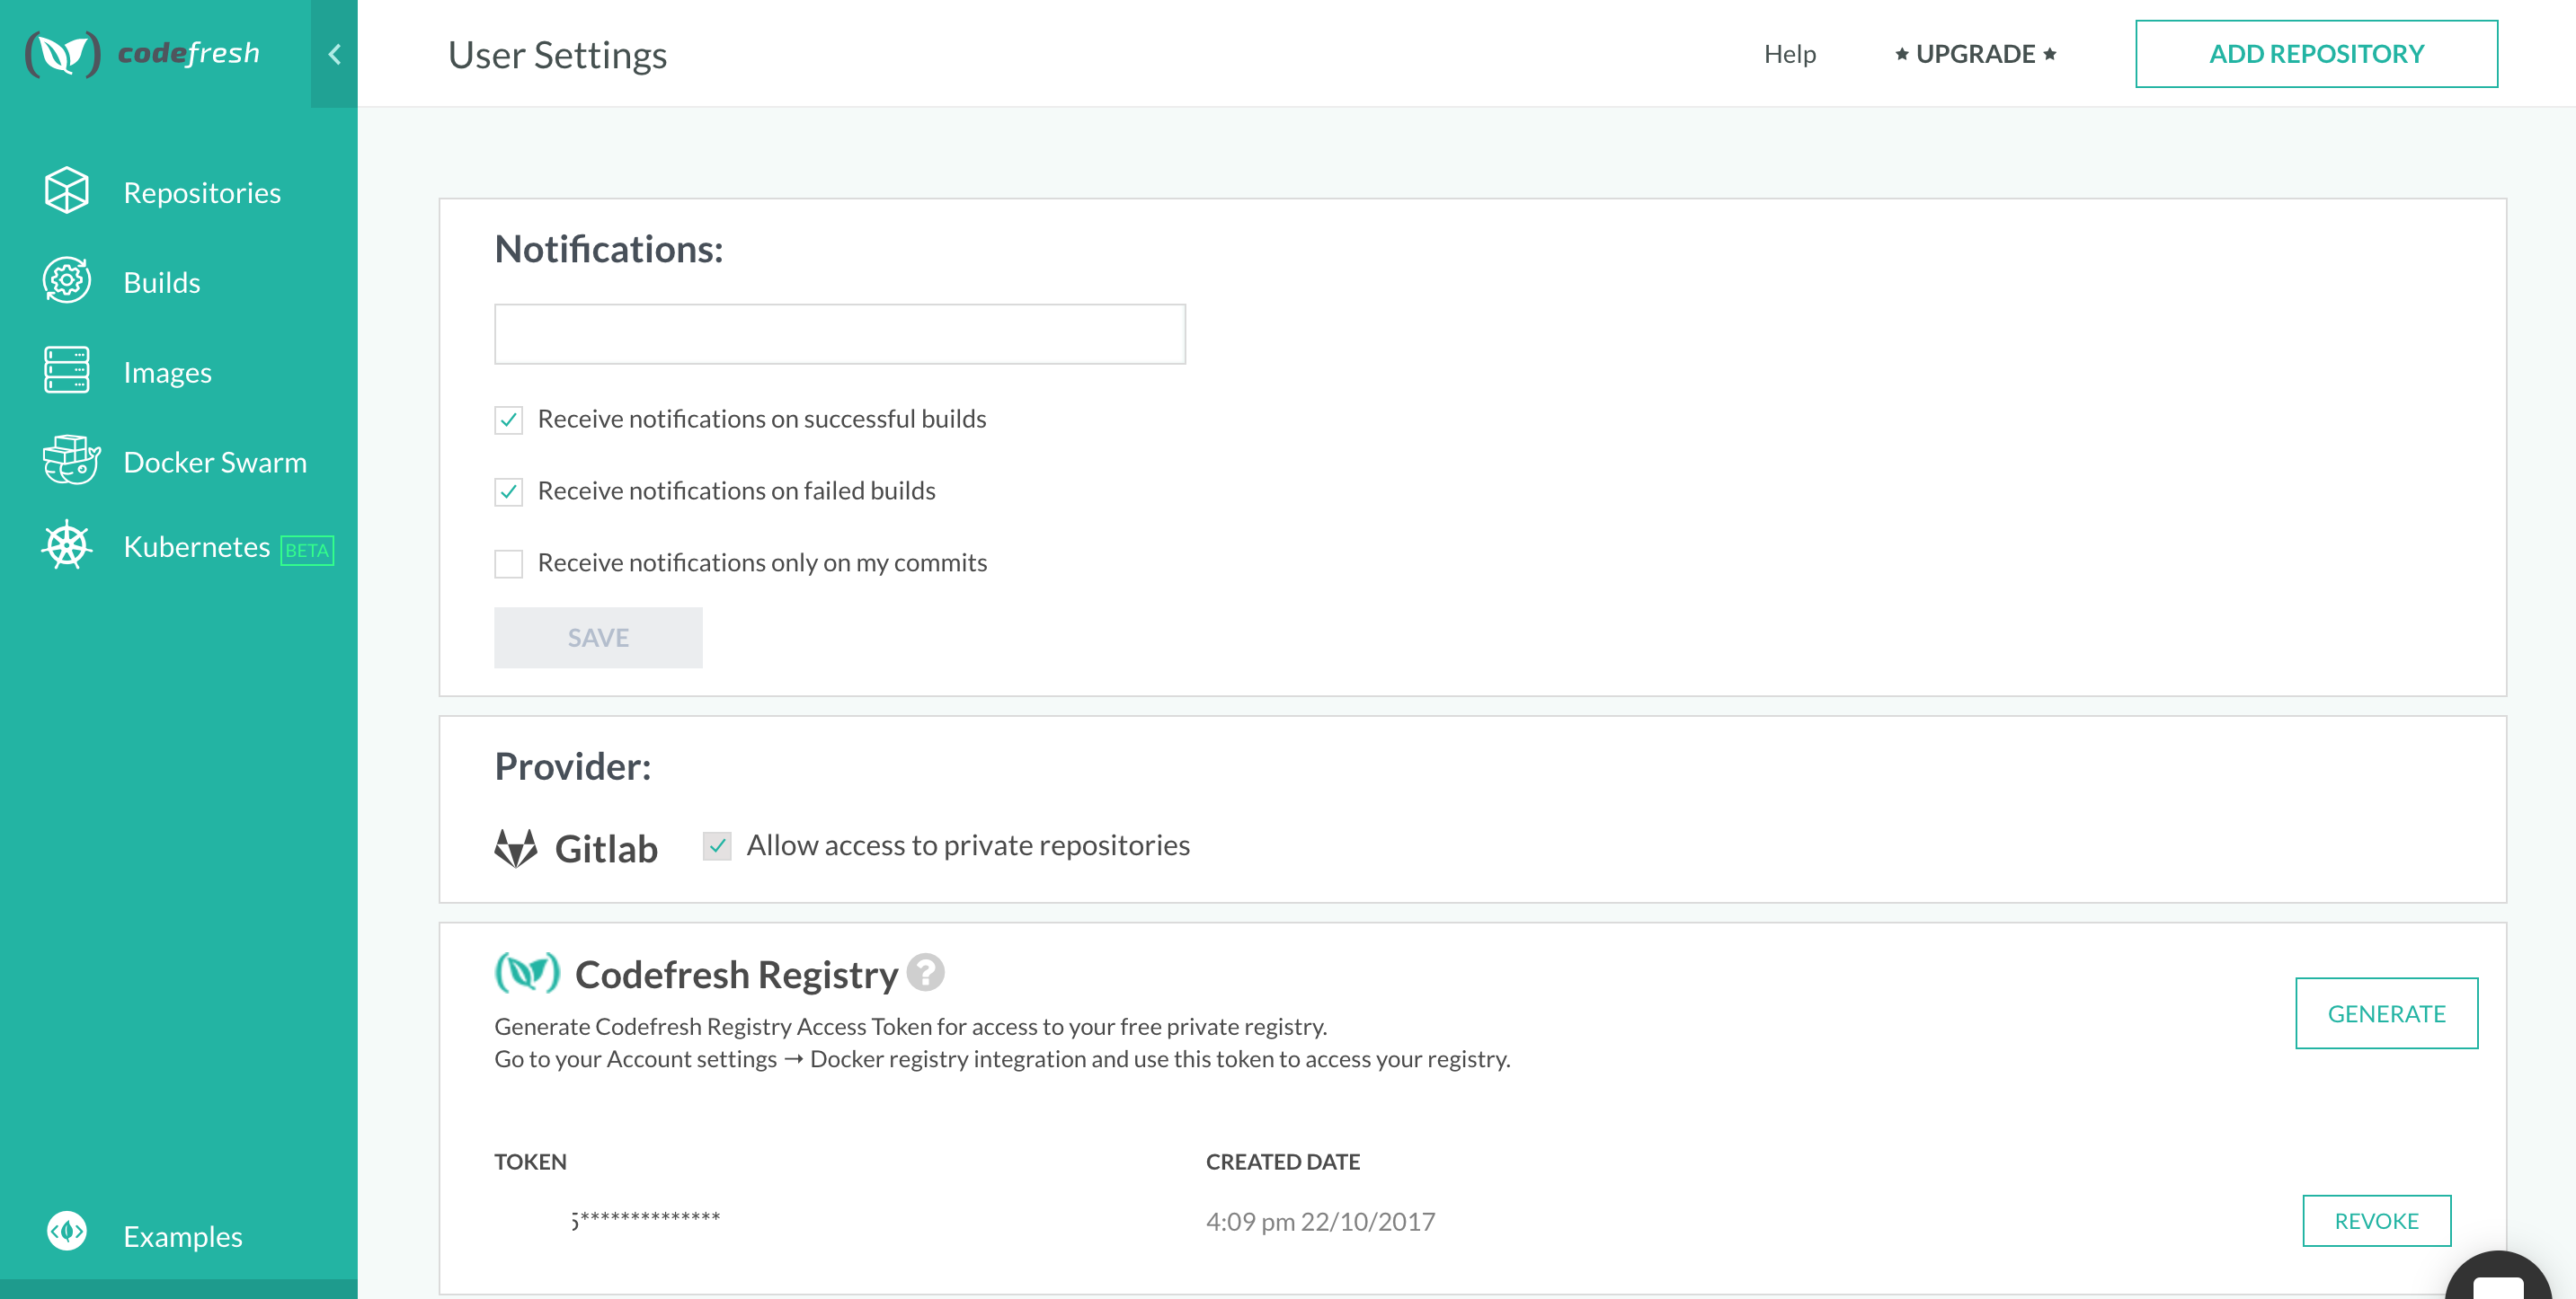
Task: Click the UPGRADE link in the header
Action: (1974, 54)
